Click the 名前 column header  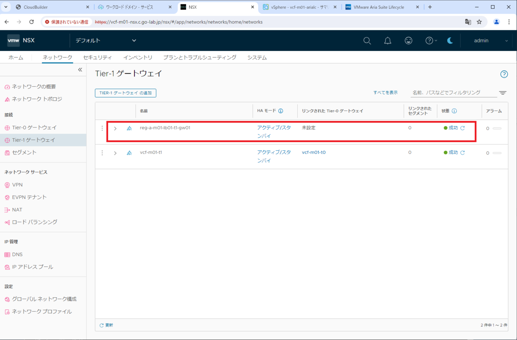144,111
